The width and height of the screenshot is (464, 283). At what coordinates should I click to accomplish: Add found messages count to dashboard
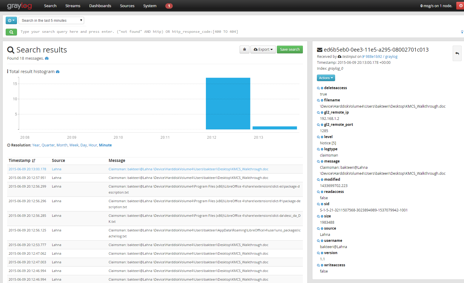47,58
